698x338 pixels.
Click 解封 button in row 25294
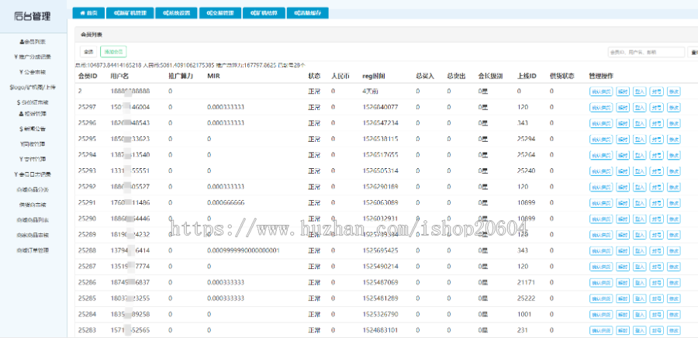[622, 155]
